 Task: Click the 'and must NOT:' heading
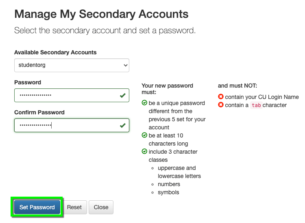(x=237, y=86)
